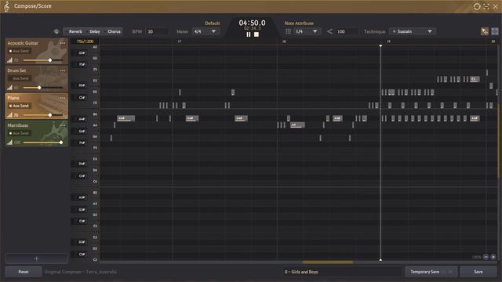This screenshot has width=502, height=282.
Task: Click the Reset button
Action: (x=24, y=272)
